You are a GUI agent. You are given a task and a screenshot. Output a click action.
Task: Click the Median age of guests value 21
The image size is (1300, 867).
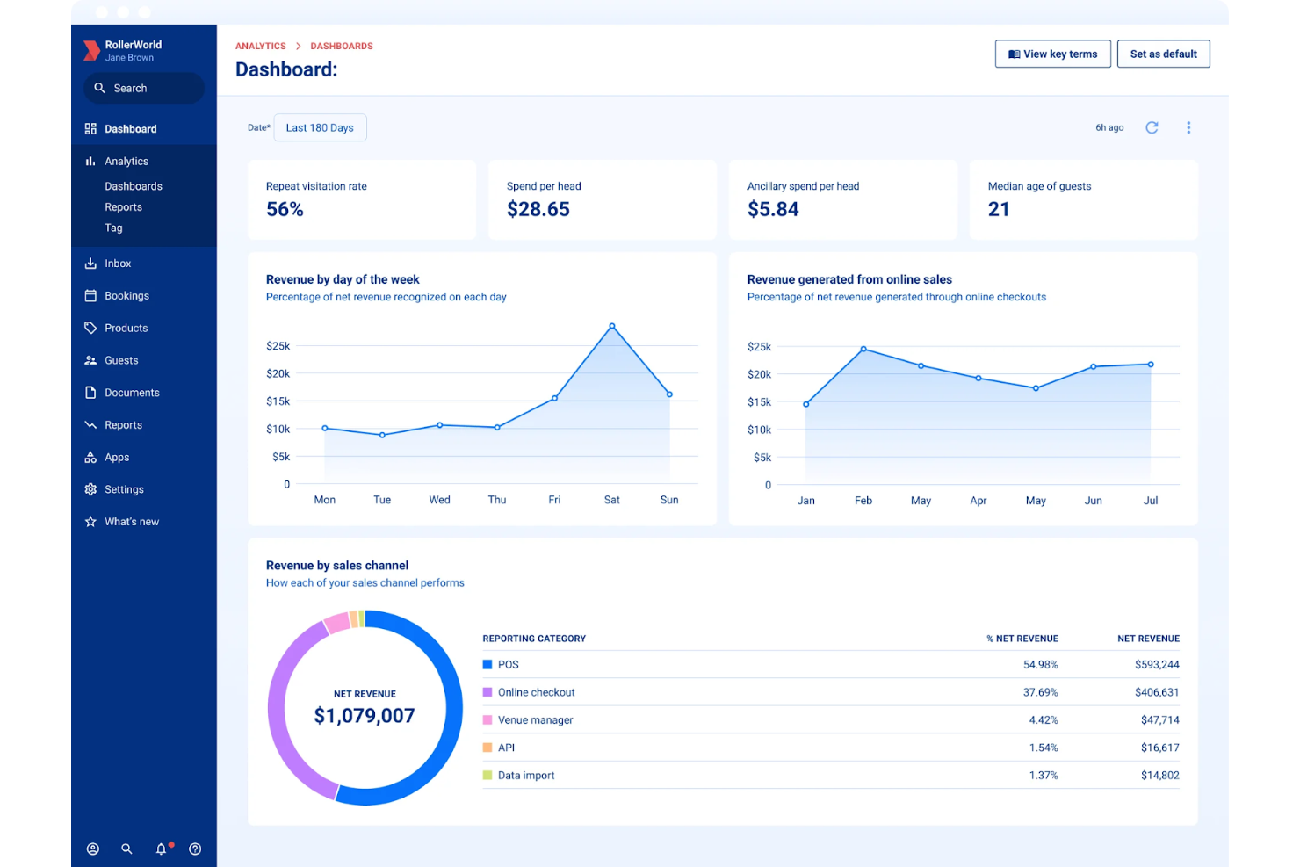pos(999,210)
